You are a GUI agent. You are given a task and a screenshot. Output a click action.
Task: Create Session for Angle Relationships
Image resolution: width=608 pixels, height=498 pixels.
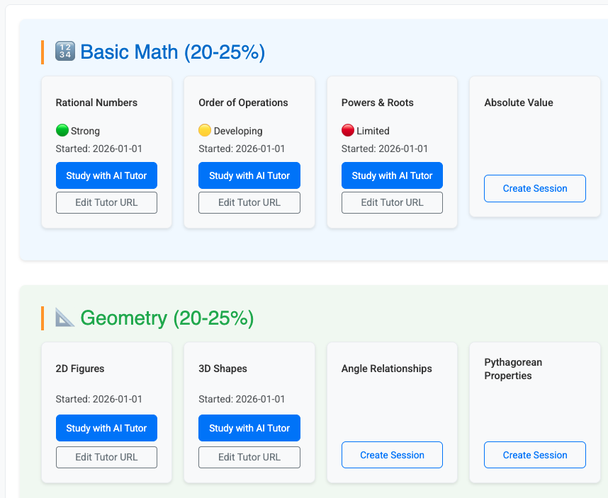(392, 455)
